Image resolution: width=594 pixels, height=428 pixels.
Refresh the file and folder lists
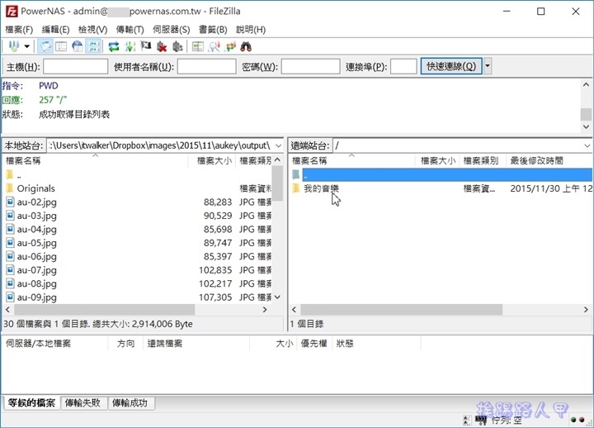pyautogui.click(x=114, y=46)
